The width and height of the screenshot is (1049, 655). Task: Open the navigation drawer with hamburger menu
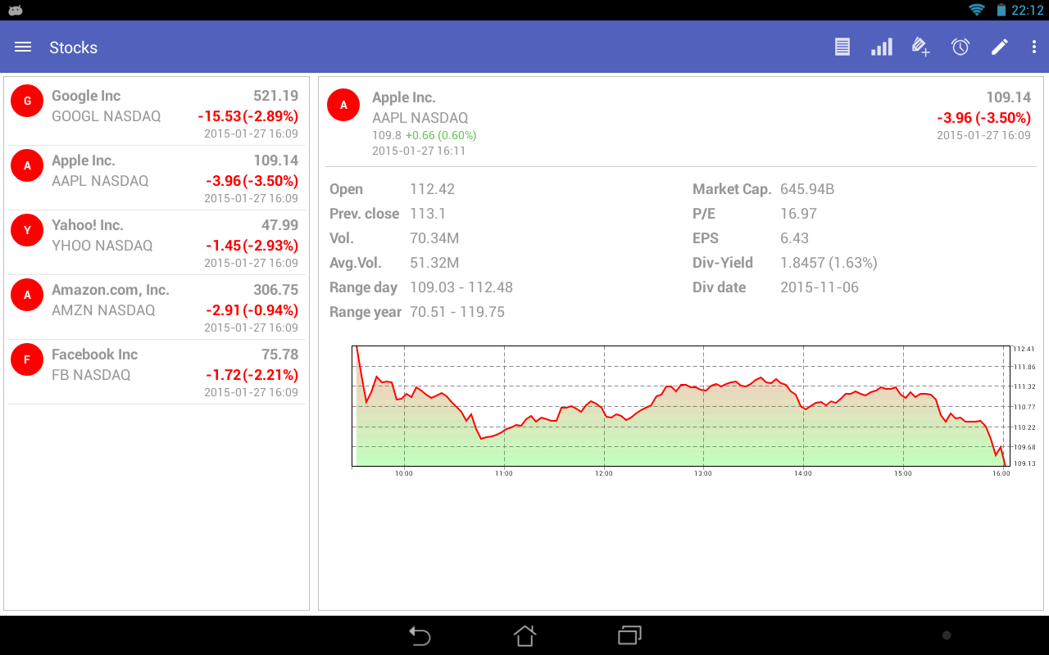coord(22,47)
